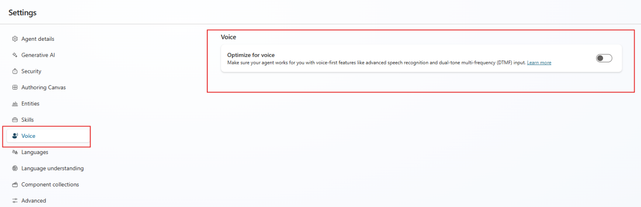
Task: Click the Advanced sliders icon
Action: tap(15, 201)
